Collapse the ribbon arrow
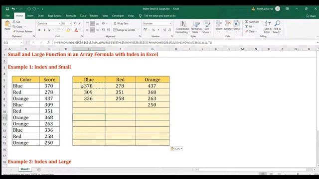 [x=318, y=36]
